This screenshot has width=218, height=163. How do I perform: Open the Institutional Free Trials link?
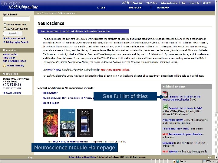point(176,129)
